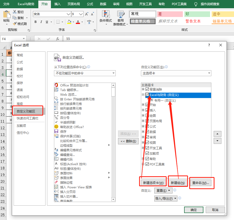Click the 新建组(N) button
The height and width of the screenshot is (220, 234).
(x=178, y=183)
